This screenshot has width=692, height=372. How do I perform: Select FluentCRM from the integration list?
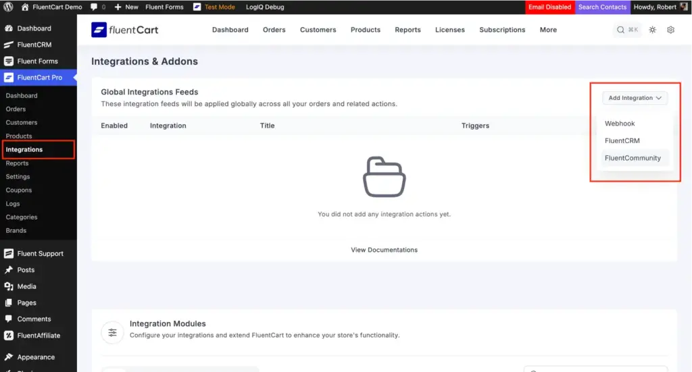tap(622, 141)
